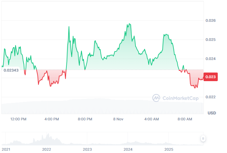
Task: Select the 8:00 PM time axis label
Action: (85, 119)
